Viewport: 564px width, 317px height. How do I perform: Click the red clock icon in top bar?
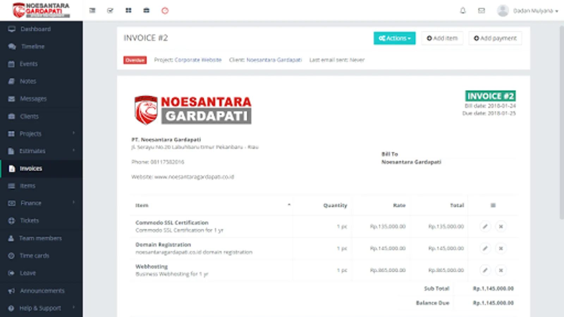coord(165,11)
